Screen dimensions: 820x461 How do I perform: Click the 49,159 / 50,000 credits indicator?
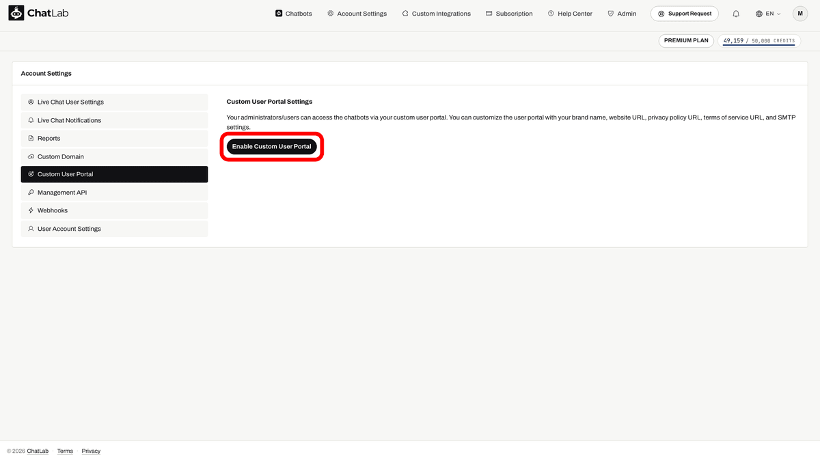coord(759,41)
